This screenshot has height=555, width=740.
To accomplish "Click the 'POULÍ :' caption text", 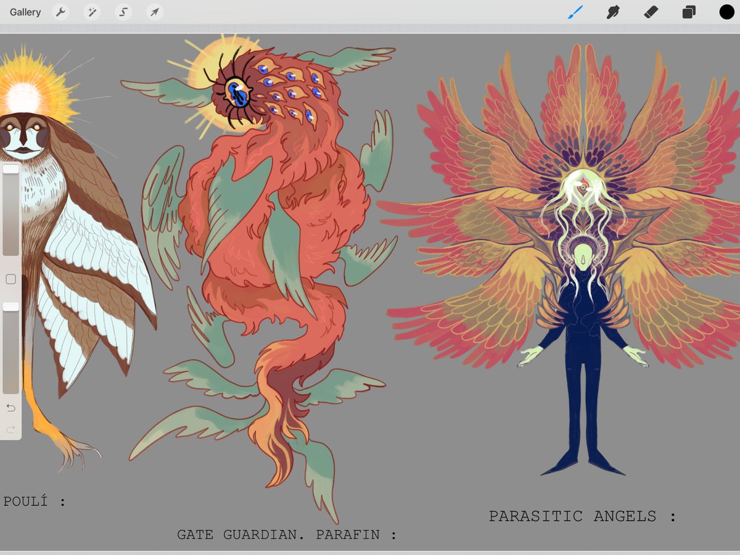I will pos(35,501).
